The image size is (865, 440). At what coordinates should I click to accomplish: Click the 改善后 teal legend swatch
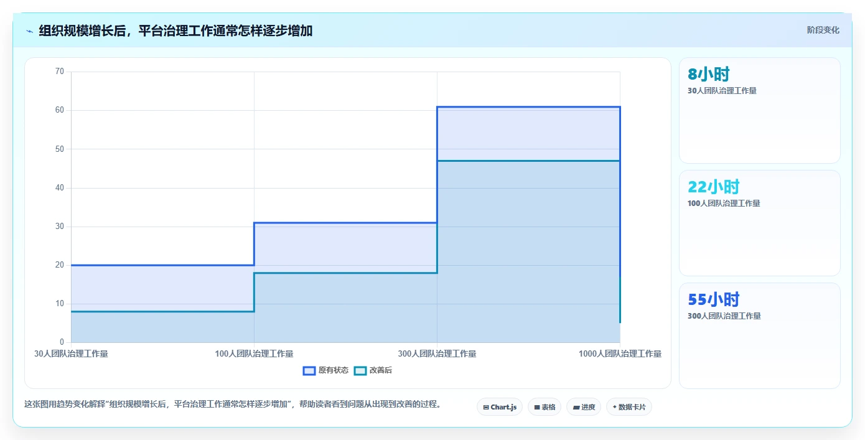360,370
